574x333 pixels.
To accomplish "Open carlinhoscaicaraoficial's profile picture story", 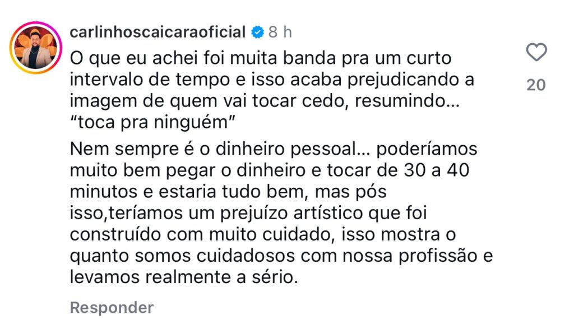I will pos(35,48).
